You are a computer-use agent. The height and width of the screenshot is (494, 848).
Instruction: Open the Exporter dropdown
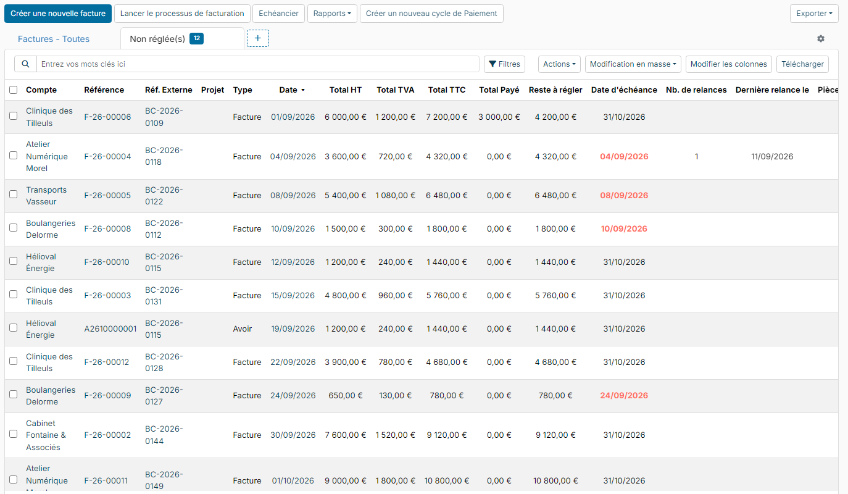tap(814, 14)
